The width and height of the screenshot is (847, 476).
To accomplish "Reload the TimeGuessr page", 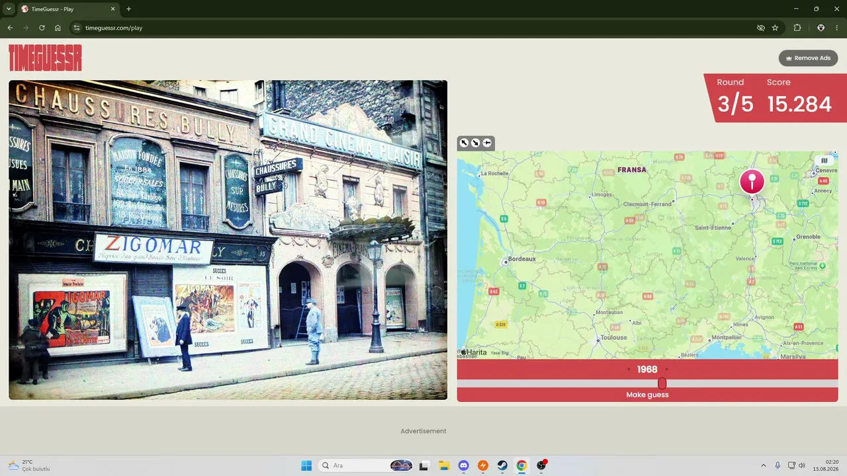I will (x=42, y=28).
